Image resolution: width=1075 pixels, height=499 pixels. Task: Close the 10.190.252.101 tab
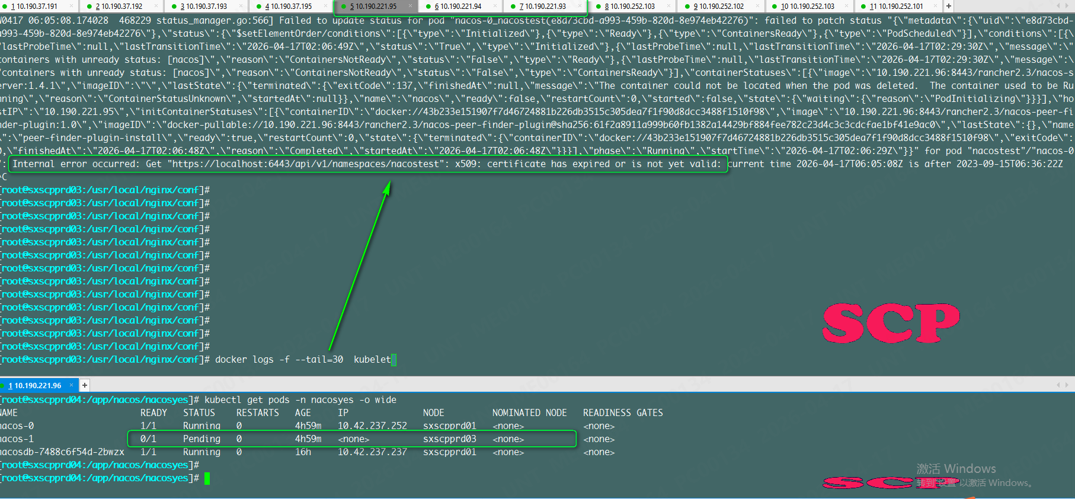pos(936,6)
